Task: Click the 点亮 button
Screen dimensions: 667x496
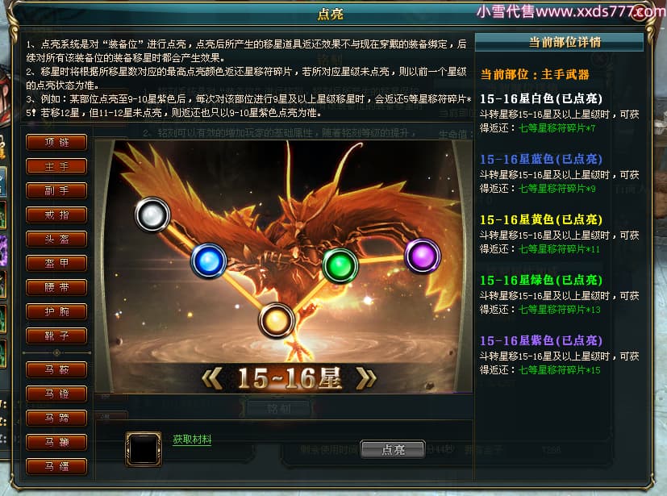Action: (x=393, y=450)
